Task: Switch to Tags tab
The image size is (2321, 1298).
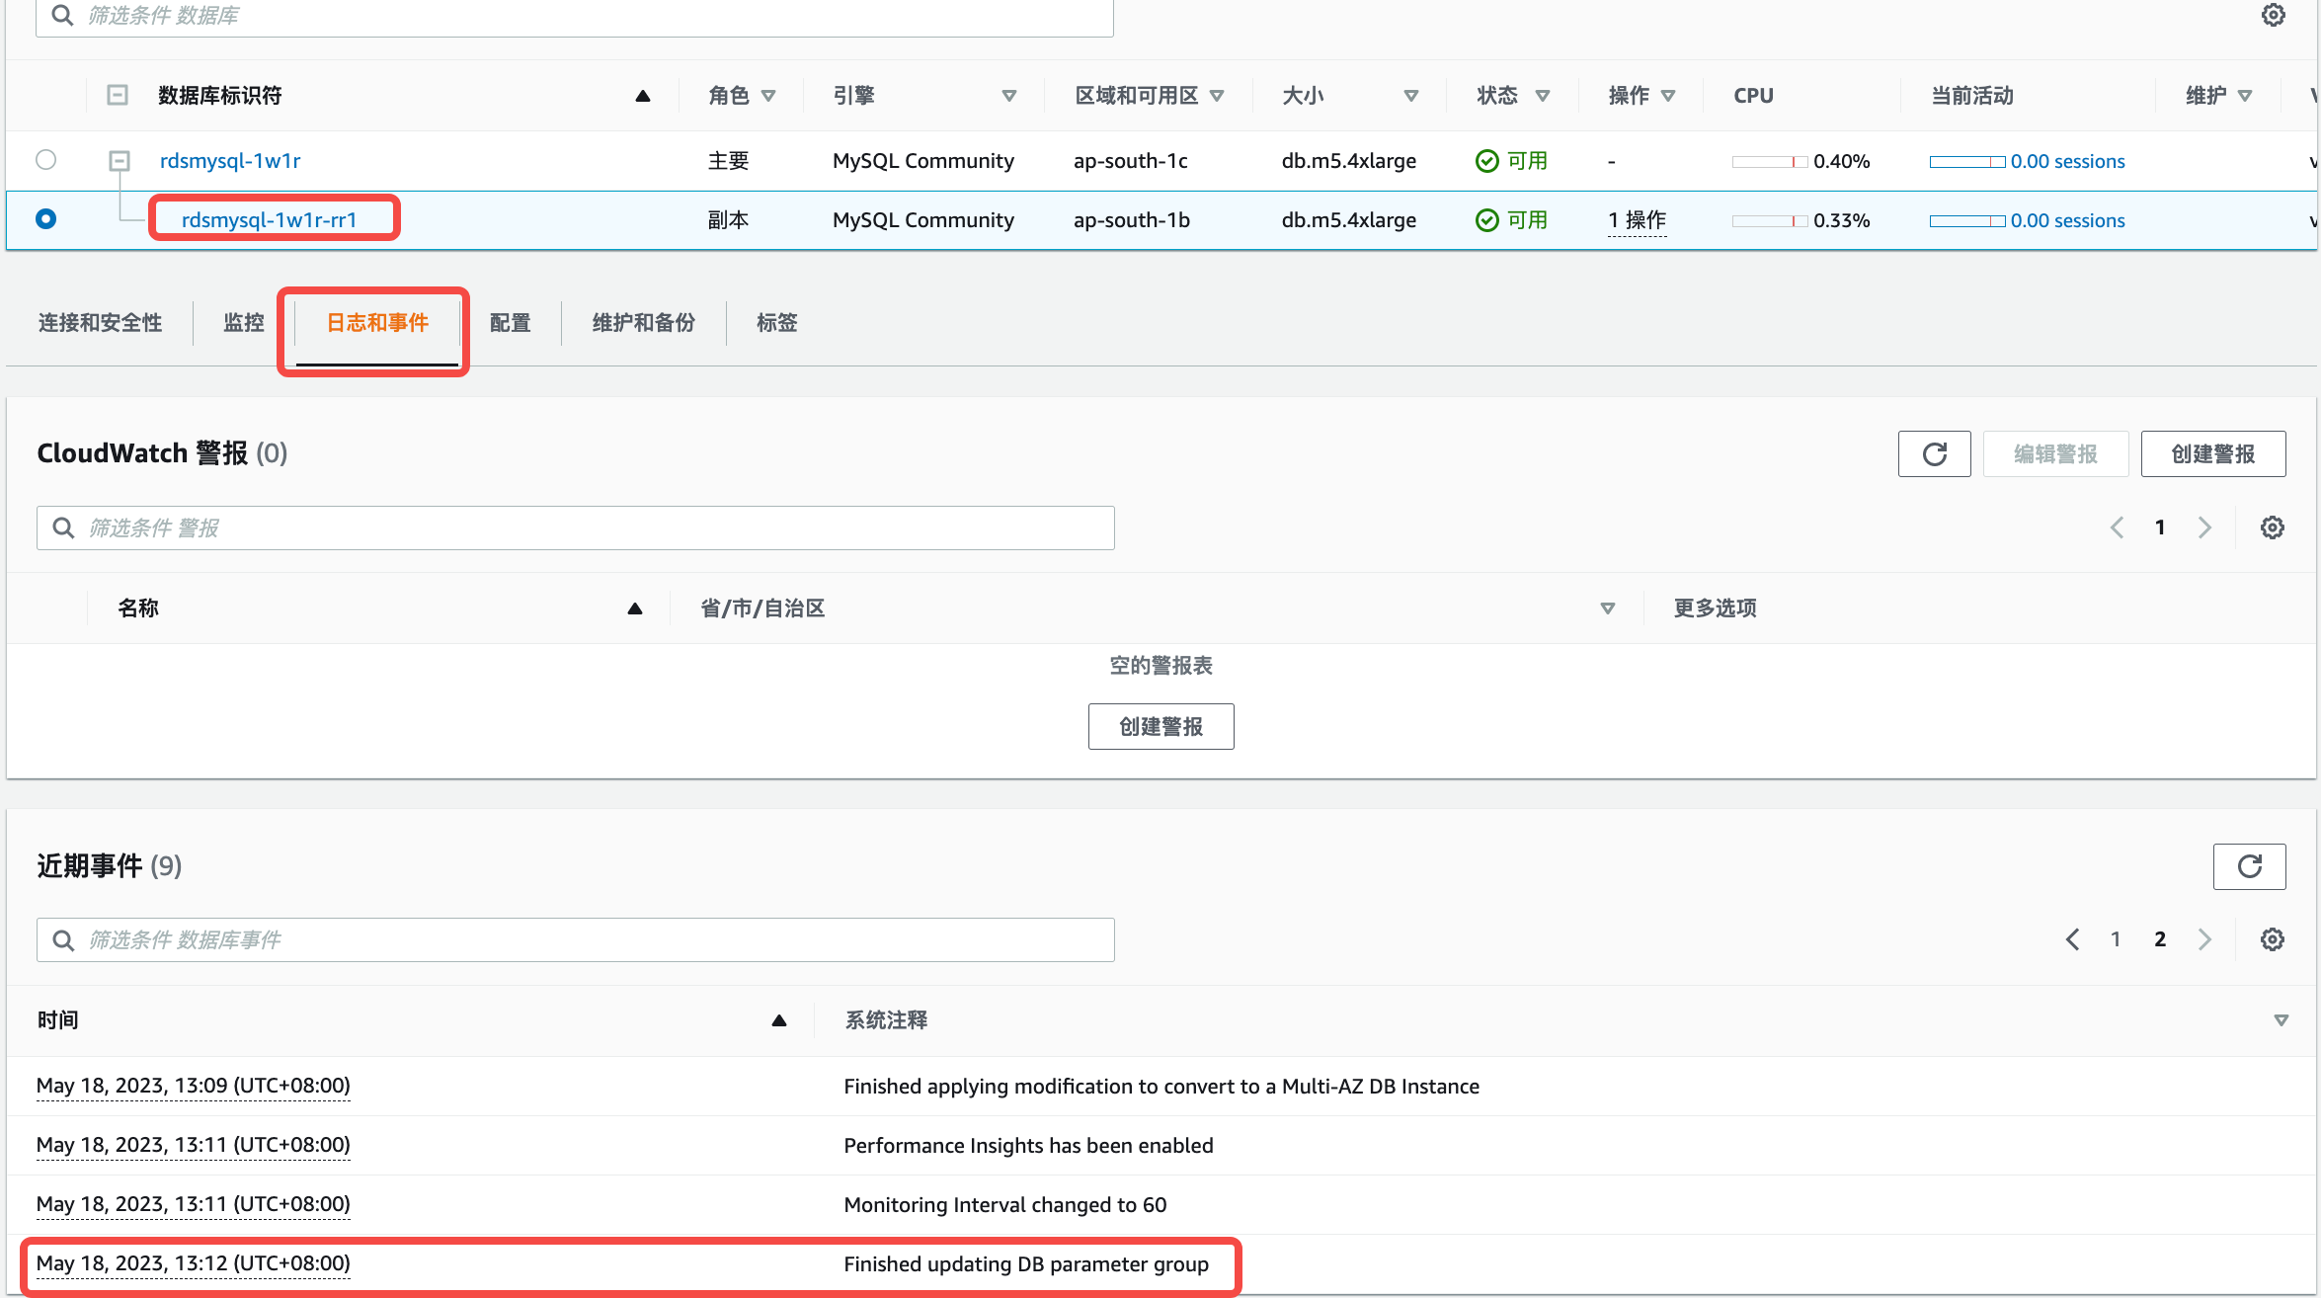Action: (776, 323)
